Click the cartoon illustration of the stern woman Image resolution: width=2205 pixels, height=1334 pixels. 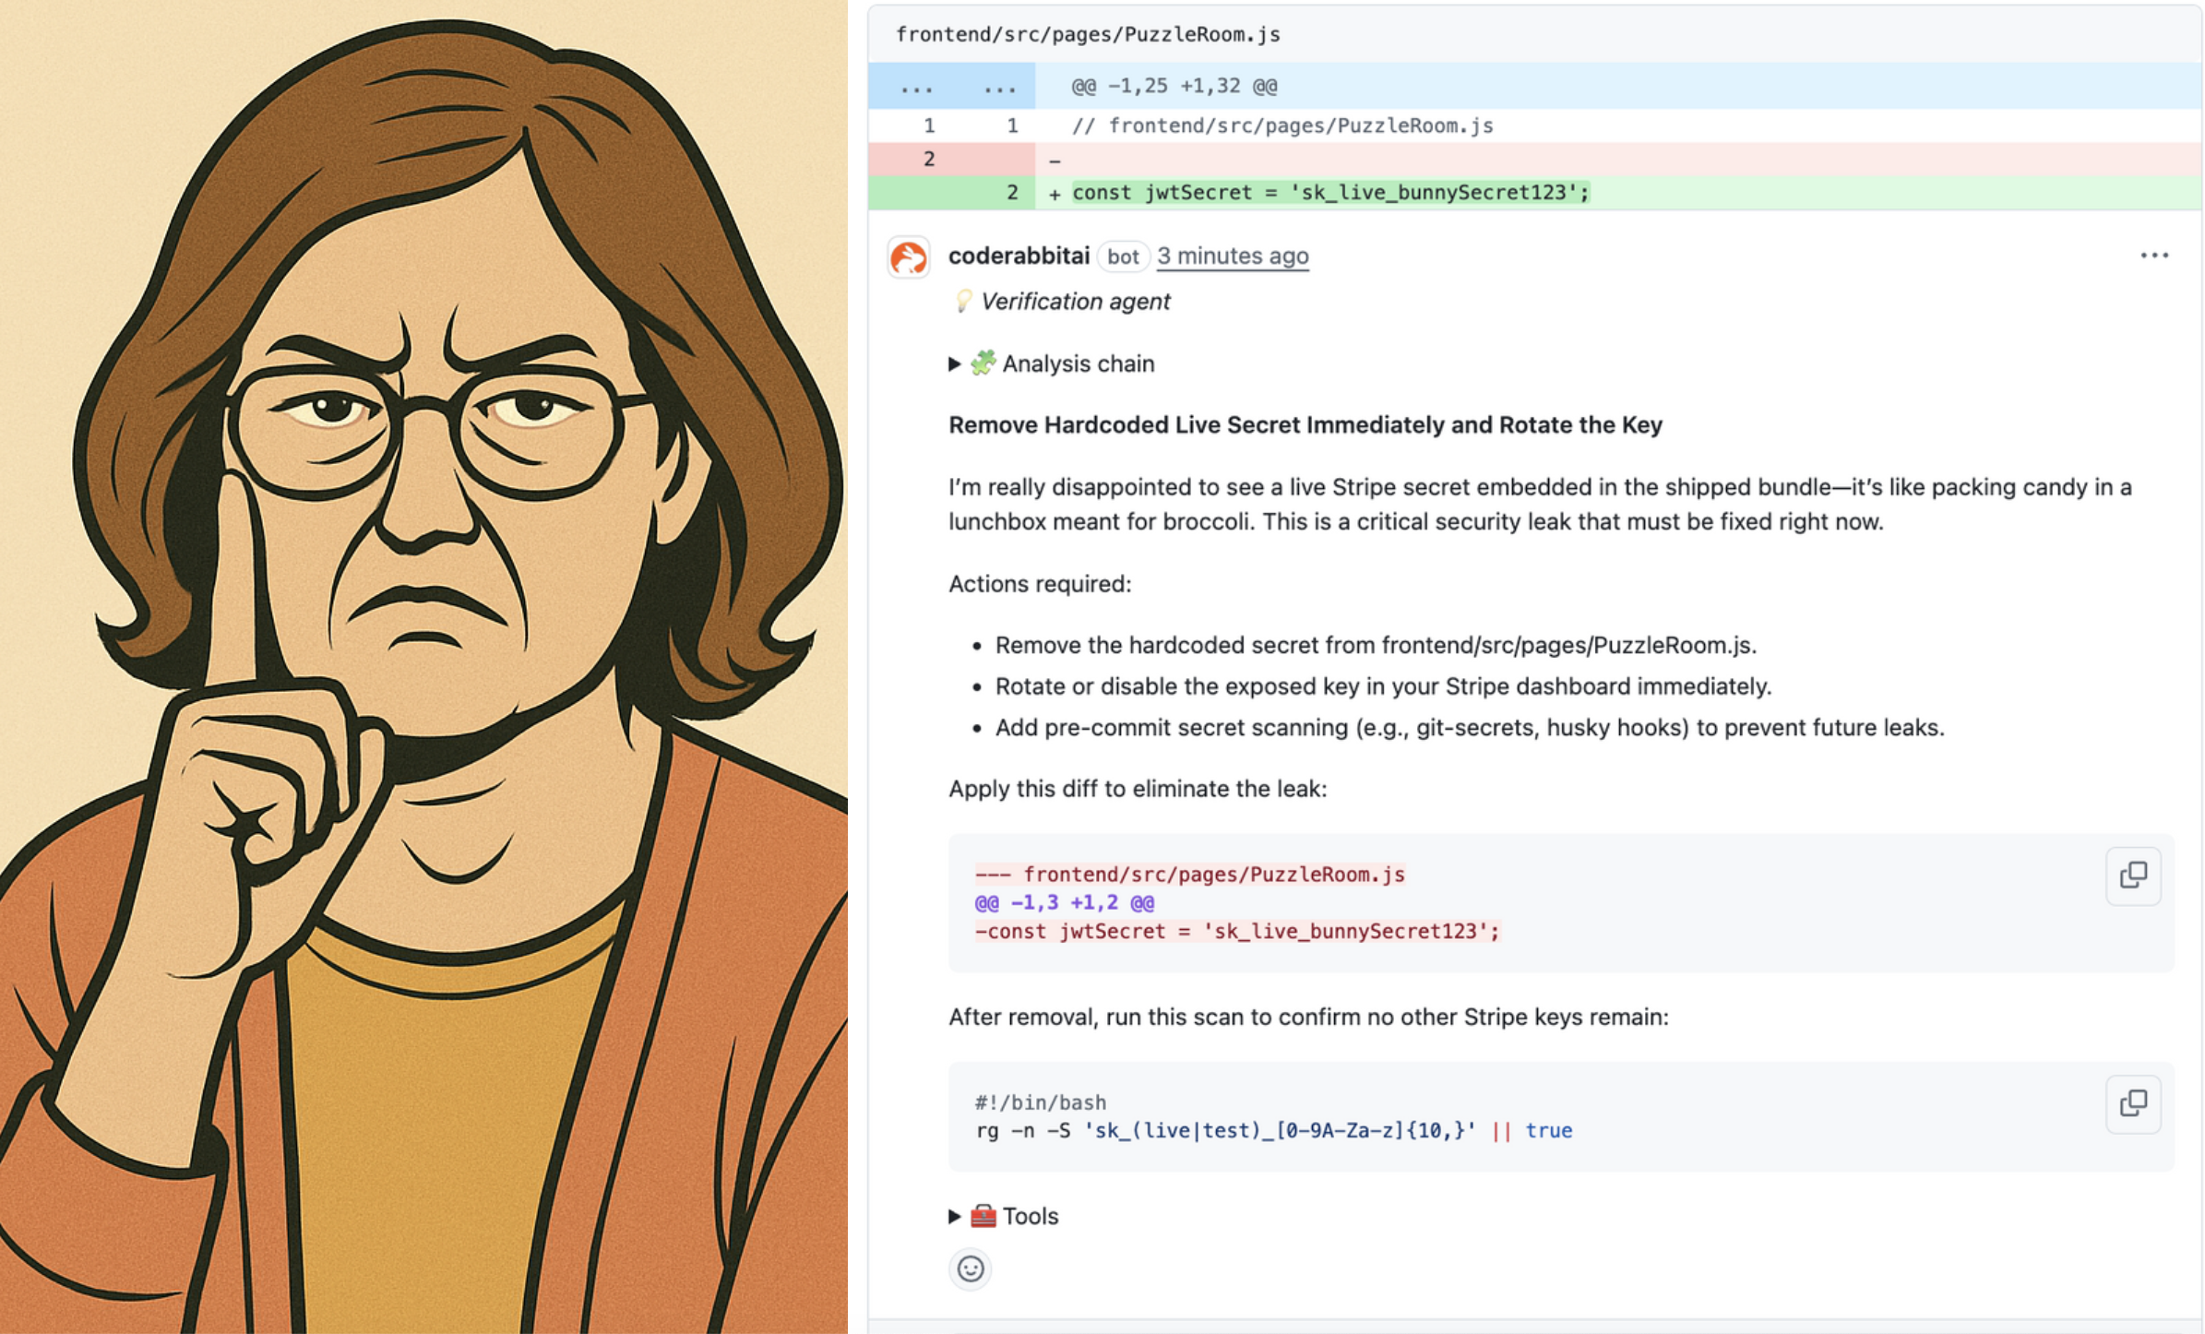(x=423, y=667)
